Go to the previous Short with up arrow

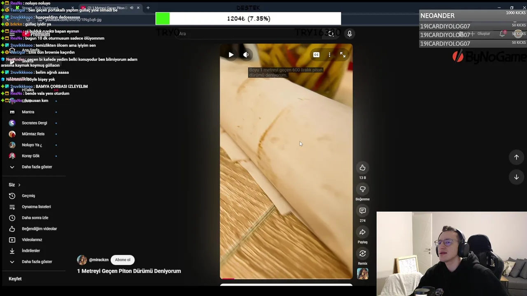click(x=516, y=157)
